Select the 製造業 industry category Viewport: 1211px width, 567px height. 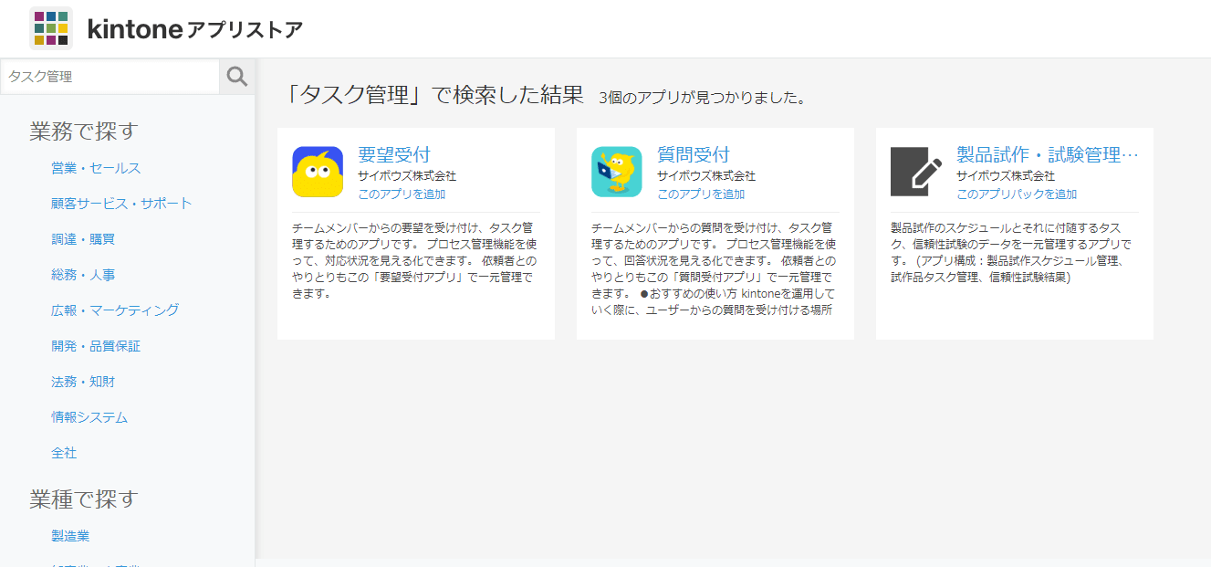click(70, 536)
